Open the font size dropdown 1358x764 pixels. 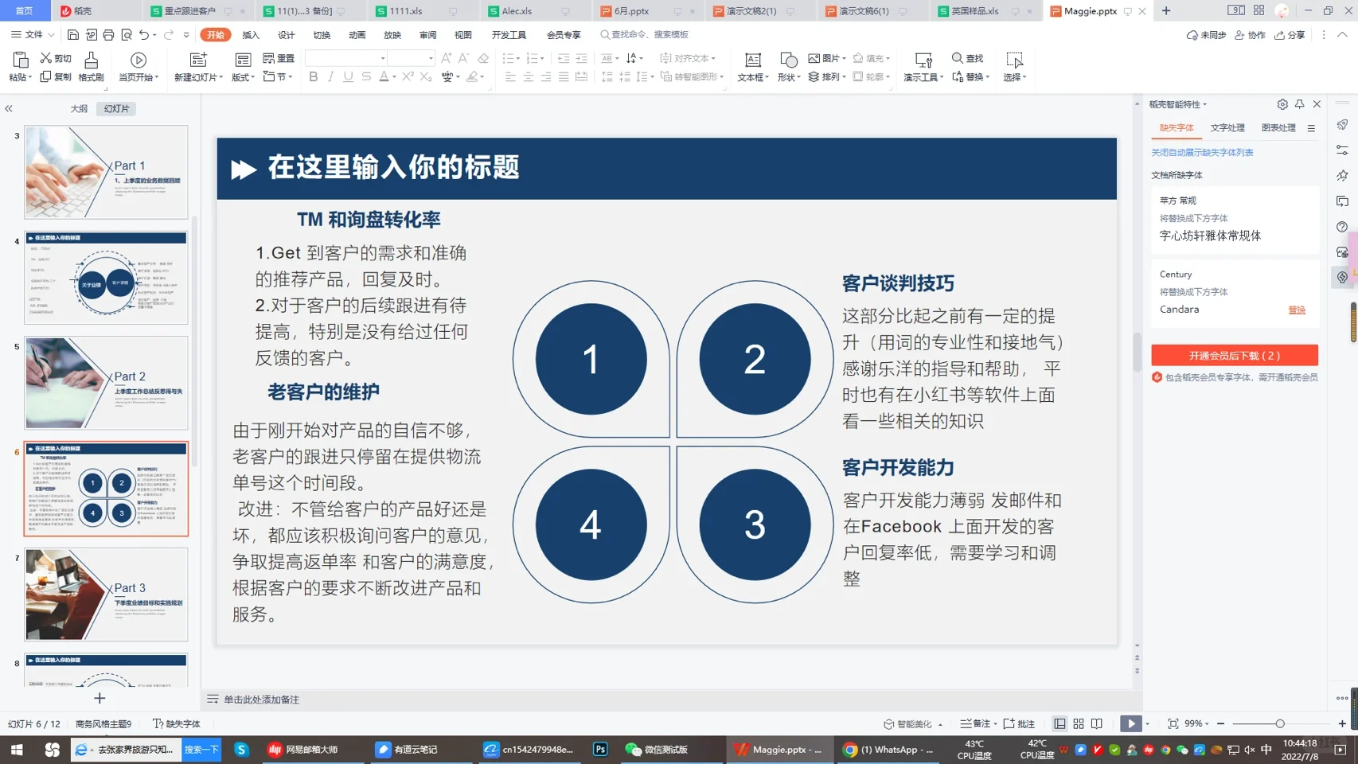pos(431,58)
